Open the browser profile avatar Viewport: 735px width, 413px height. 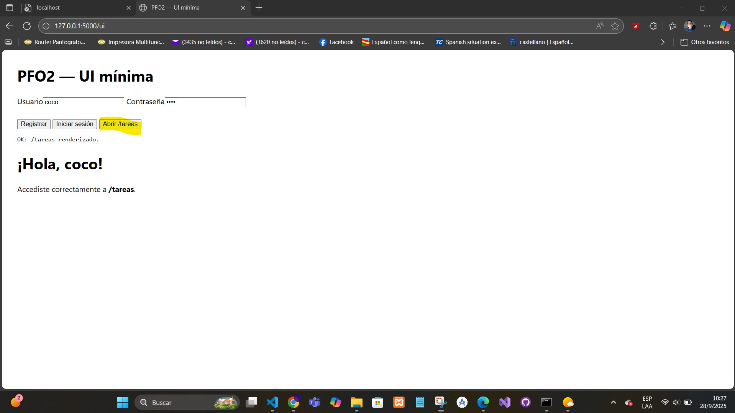[x=690, y=26]
